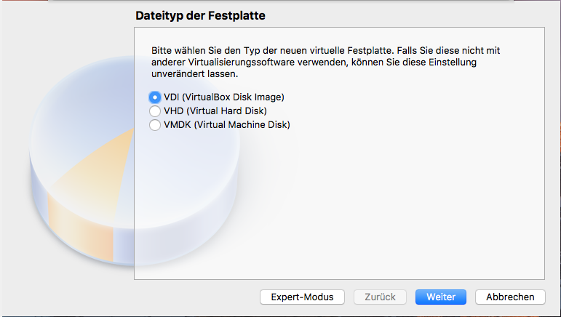Go back with the Zurück button

pos(380,297)
